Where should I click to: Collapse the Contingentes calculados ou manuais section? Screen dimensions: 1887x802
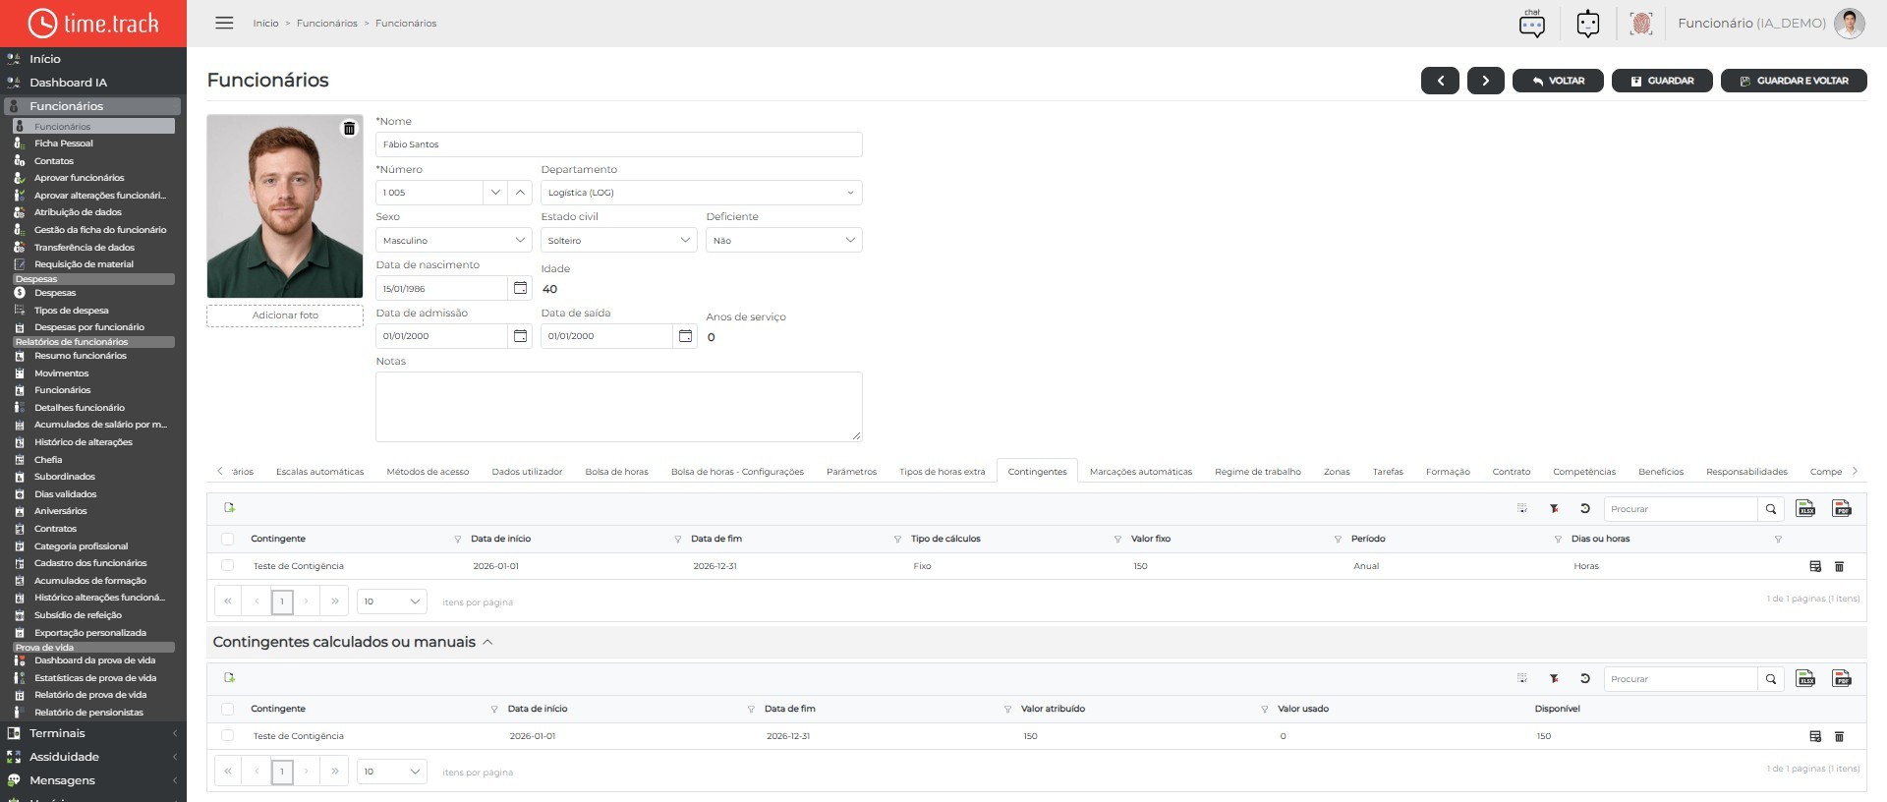point(487,642)
